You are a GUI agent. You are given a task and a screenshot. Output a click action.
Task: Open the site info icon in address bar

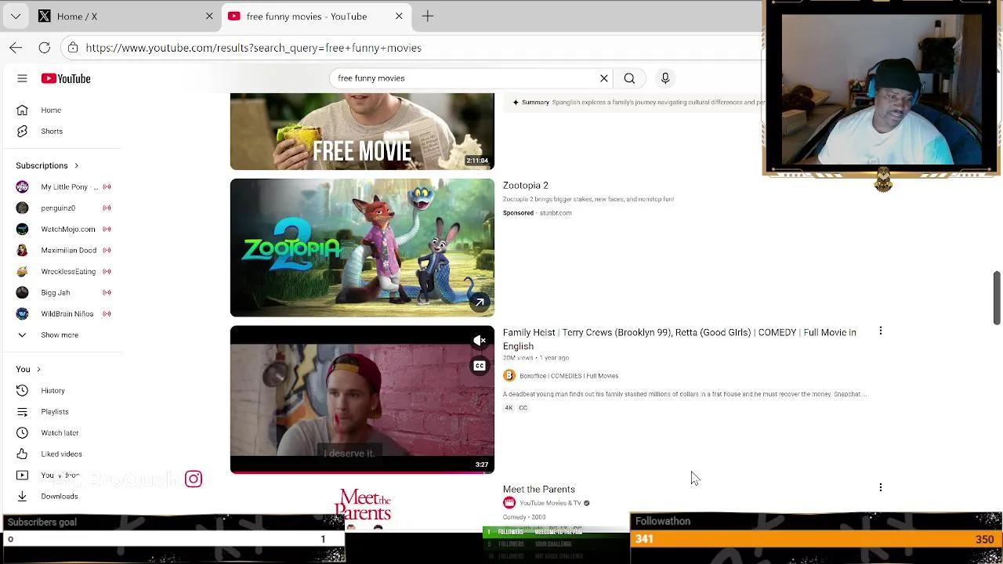[73, 48]
